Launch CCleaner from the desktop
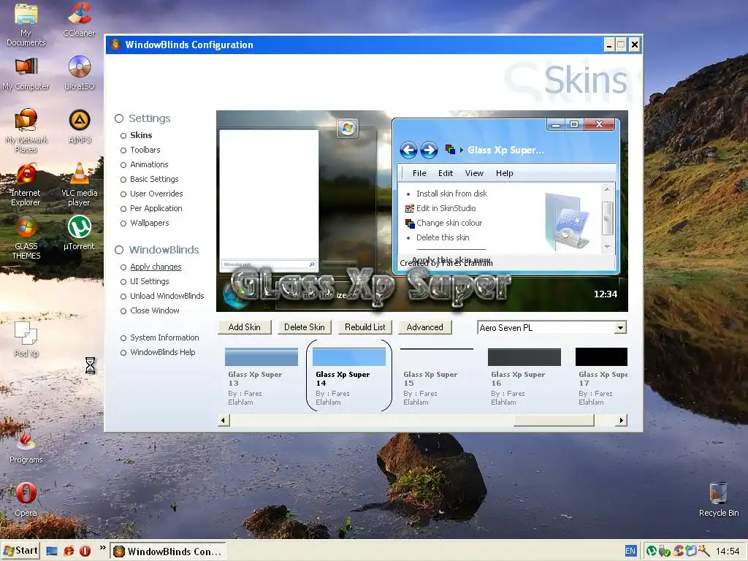This screenshot has width=748, height=561. coord(79,20)
